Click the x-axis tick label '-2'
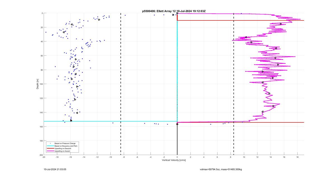The width and height of the screenshot is (336, 174). [164, 157]
